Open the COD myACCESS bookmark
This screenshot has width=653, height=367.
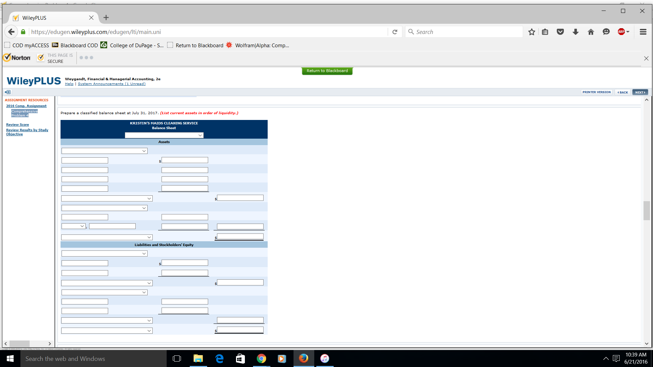pyautogui.click(x=27, y=45)
